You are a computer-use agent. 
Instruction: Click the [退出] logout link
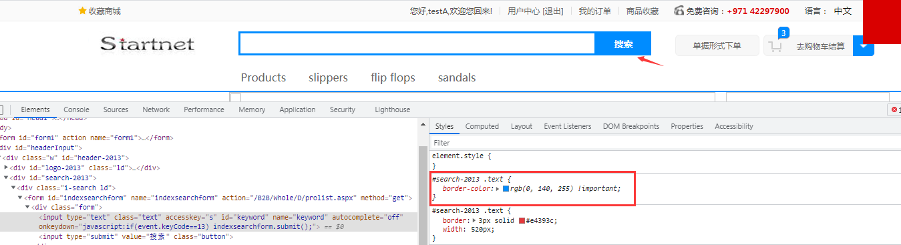(x=553, y=11)
